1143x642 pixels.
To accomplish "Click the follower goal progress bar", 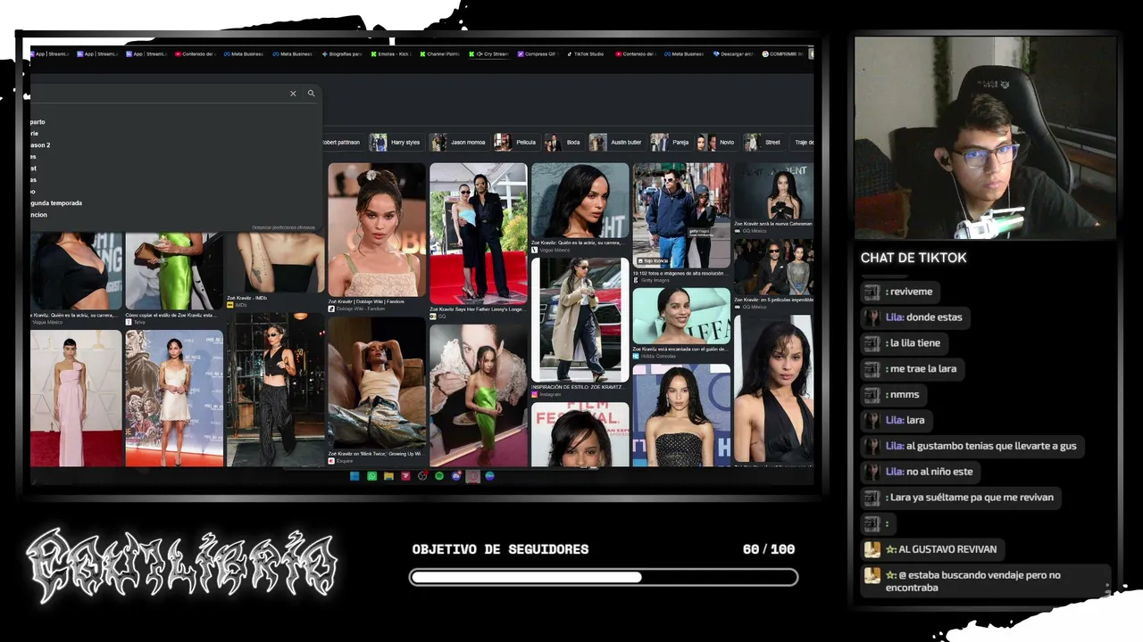I will 604,578.
